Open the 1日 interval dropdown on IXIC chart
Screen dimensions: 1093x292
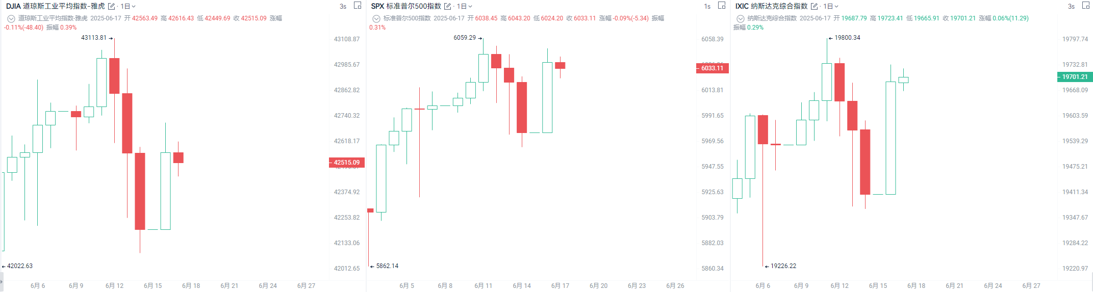[x=831, y=7]
